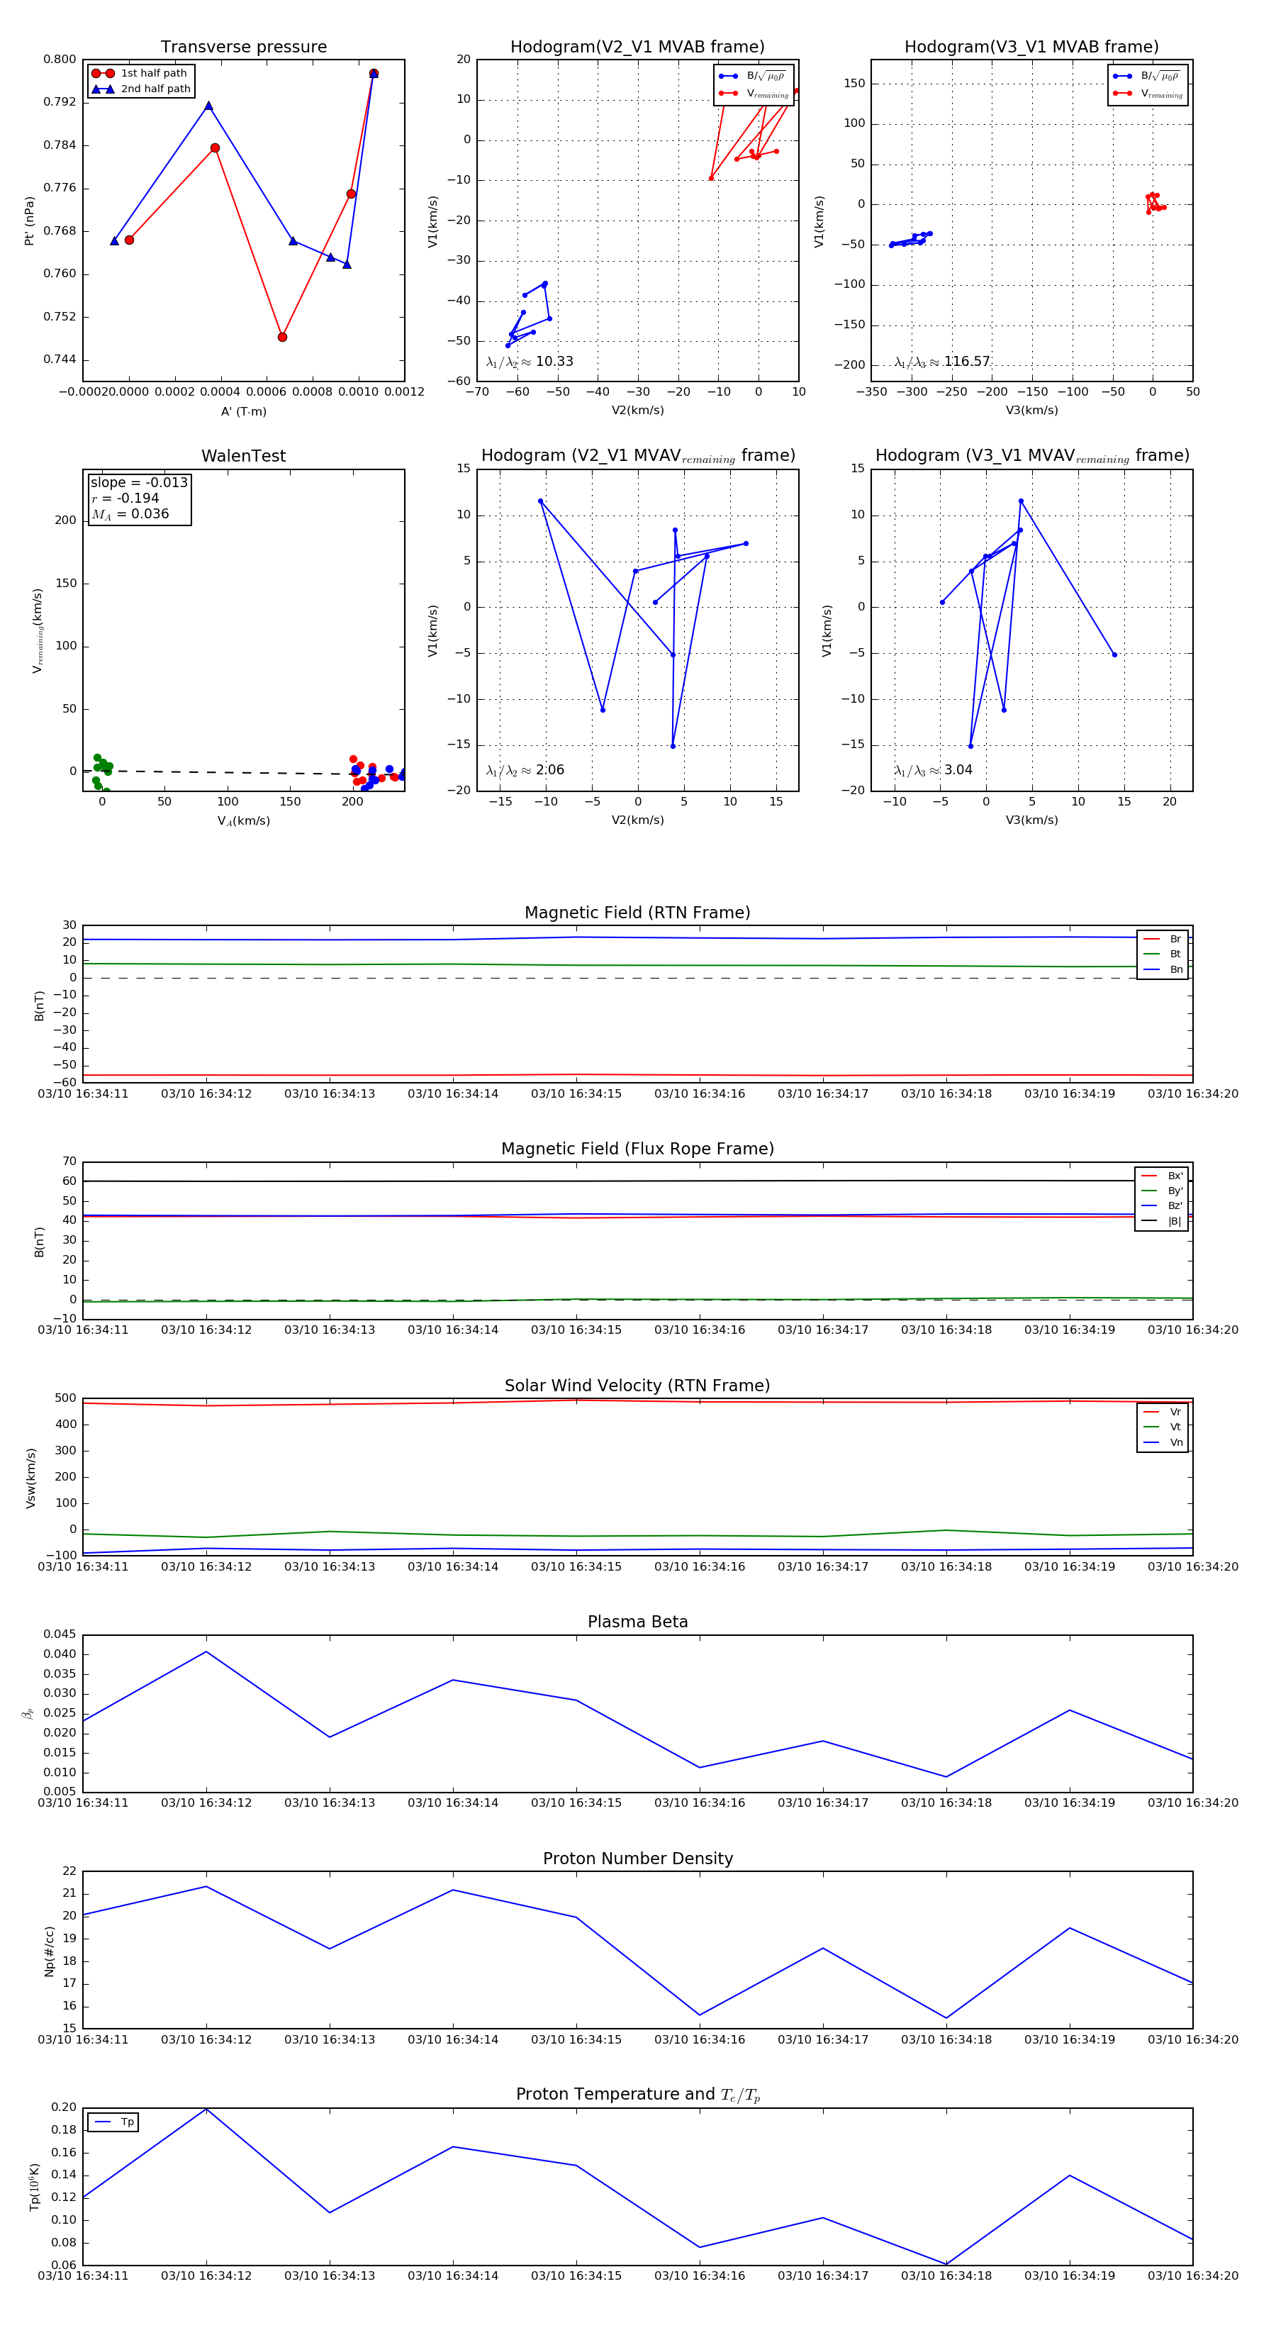Select the 'Bn' legend entry
The width and height of the screenshot is (1276, 2340).
tap(1163, 969)
